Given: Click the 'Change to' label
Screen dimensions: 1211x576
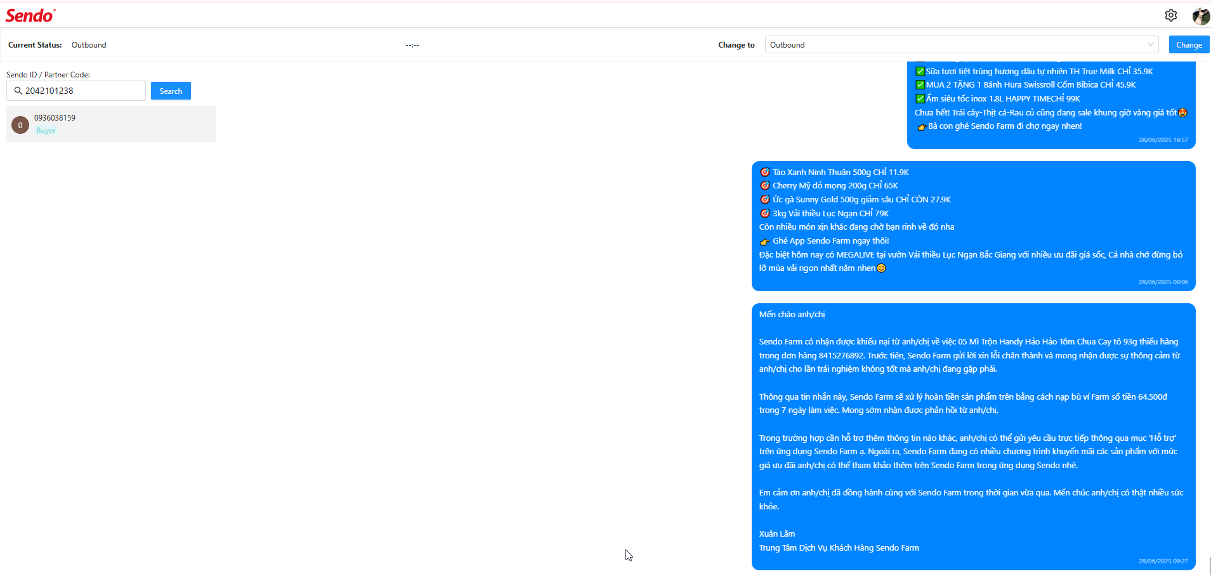Looking at the screenshot, I should (x=736, y=45).
